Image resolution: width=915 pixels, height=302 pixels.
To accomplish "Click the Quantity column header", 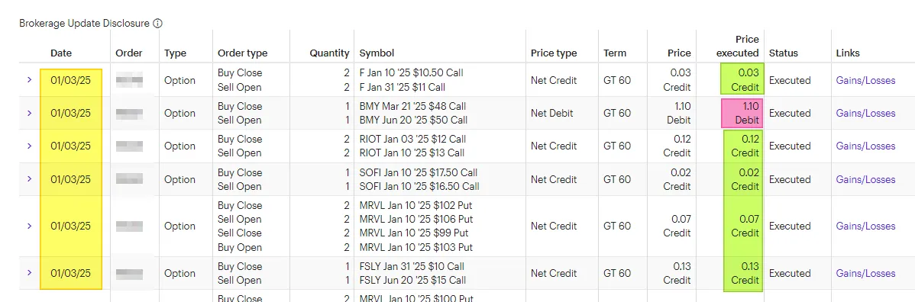I will (330, 53).
